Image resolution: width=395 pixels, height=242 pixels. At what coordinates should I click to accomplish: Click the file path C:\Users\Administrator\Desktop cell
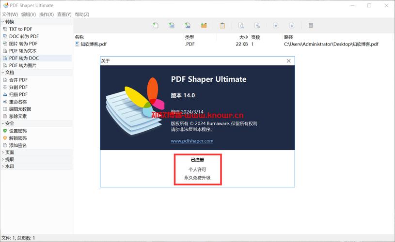(x=331, y=44)
